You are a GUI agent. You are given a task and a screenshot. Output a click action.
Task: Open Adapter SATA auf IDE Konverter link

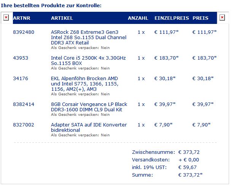89,127
